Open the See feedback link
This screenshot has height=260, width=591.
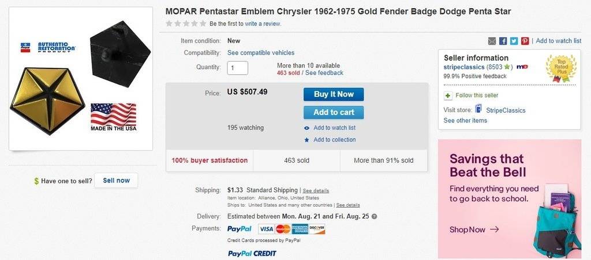(x=324, y=73)
